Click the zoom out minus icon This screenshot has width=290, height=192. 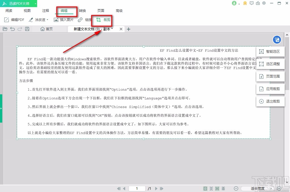tap(236, 189)
